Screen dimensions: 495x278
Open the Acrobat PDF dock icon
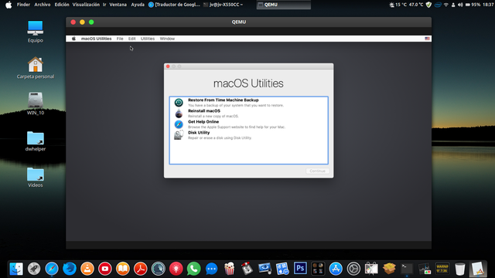[x=141, y=269]
